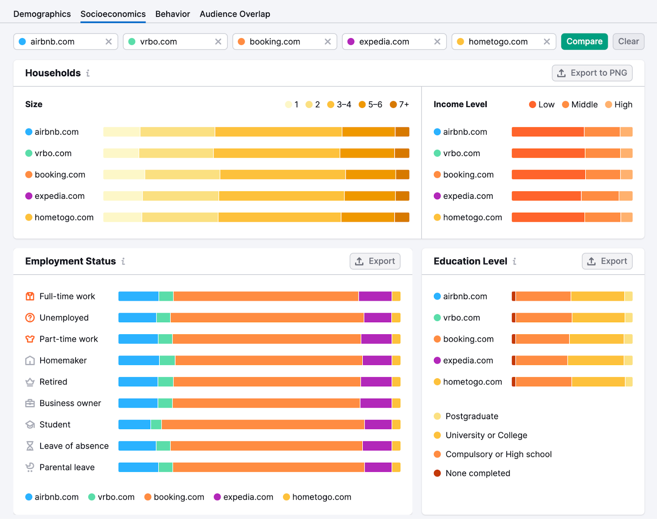Click the Households info icon
The height and width of the screenshot is (519, 657).
(x=88, y=73)
